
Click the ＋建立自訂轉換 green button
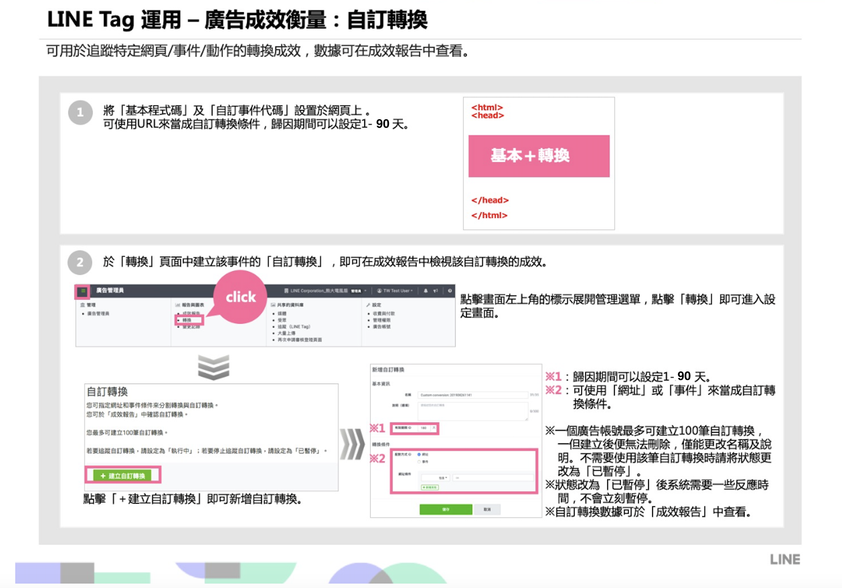(122, 476)
